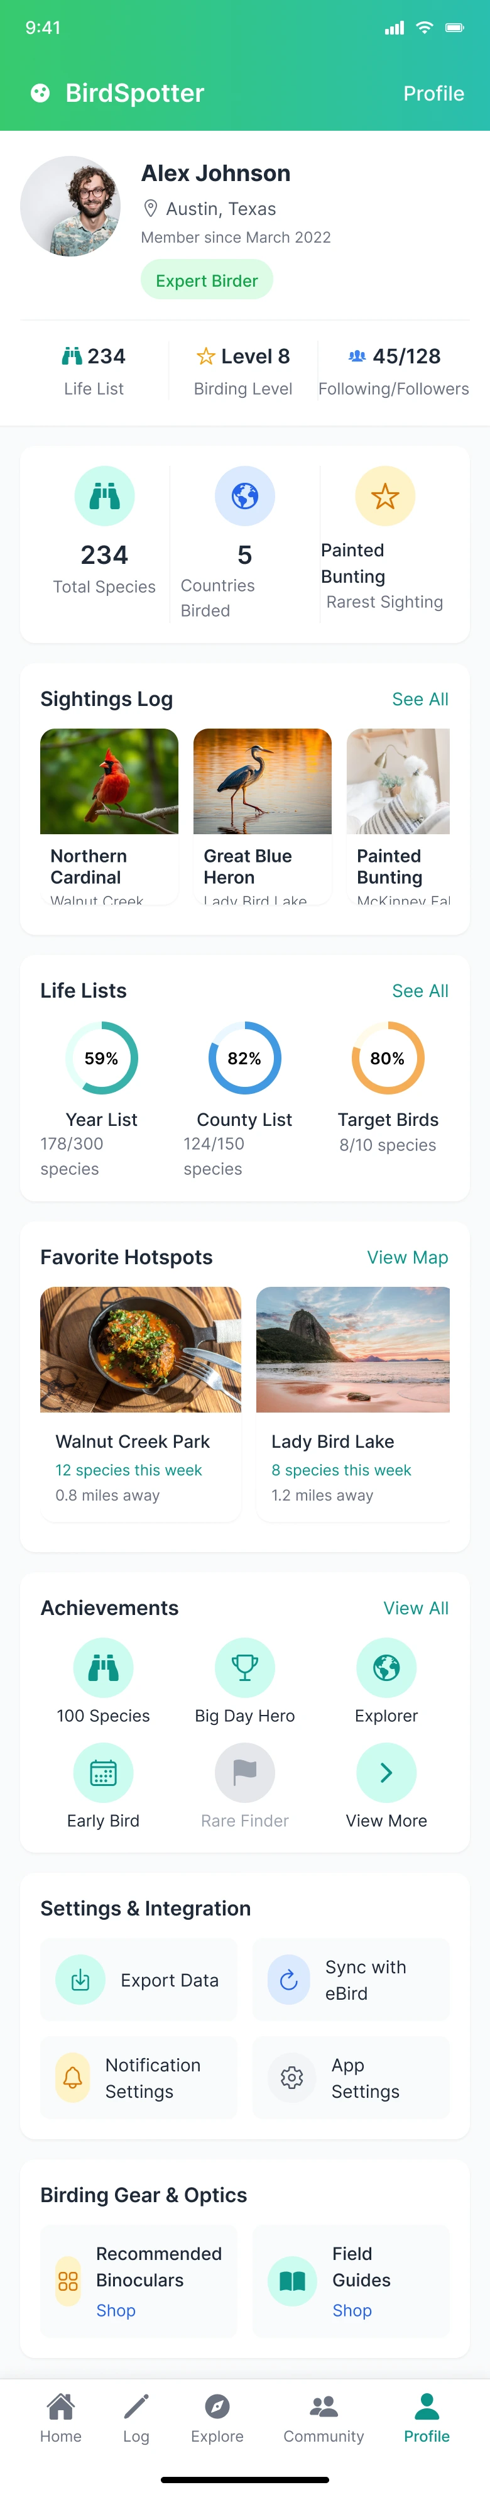Expand Life Lists with See All
Image resolution: width=490 pixels, height=2502 pixels.
tap(419, 991)
